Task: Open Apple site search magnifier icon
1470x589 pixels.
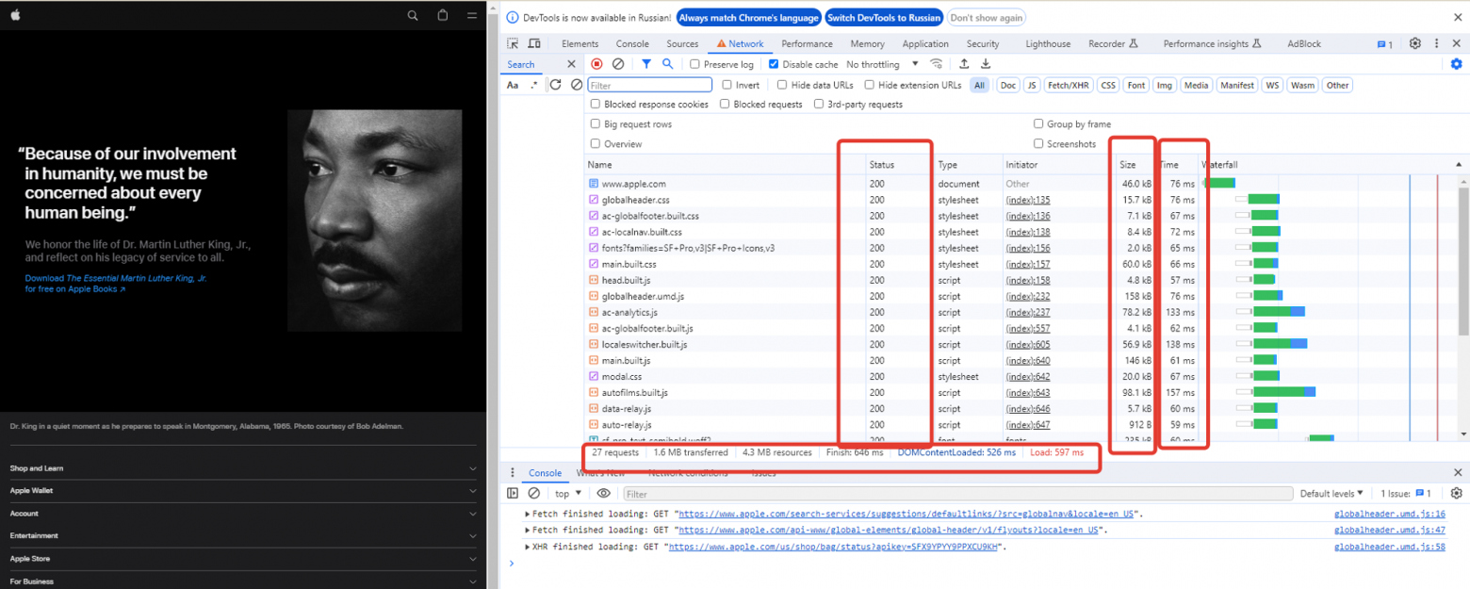Action: [x=413, y=15]
